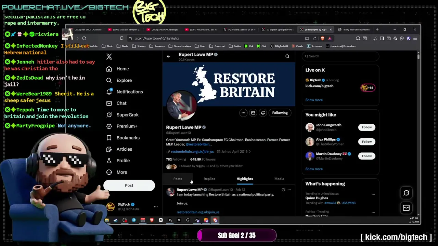Open Telegram from the taskbar

click(134, 220)
